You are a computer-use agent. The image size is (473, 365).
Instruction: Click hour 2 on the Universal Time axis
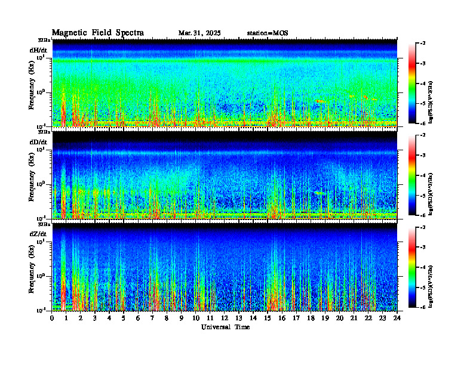pyautogui.click(x=81, y=318)
